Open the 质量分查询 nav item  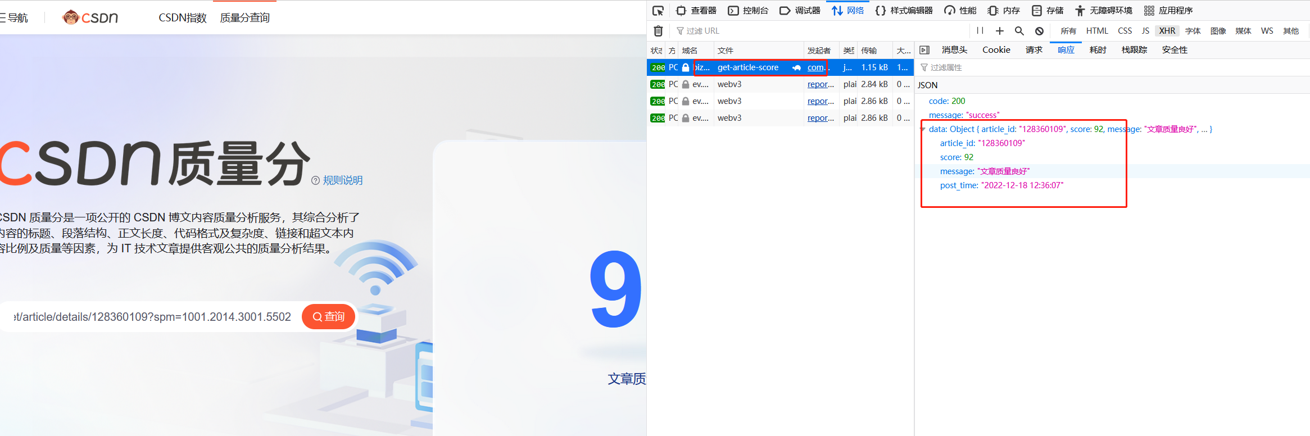[x=244, y=18]
